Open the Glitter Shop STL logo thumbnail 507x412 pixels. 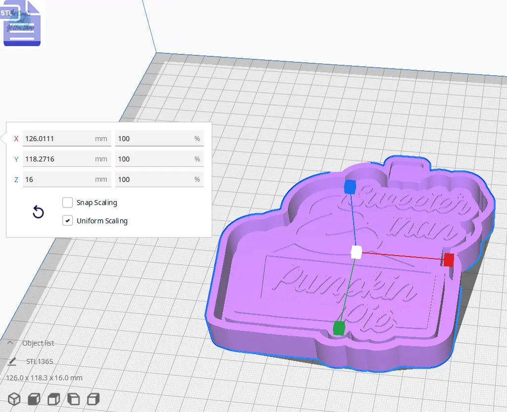click(x=21, y=23)
